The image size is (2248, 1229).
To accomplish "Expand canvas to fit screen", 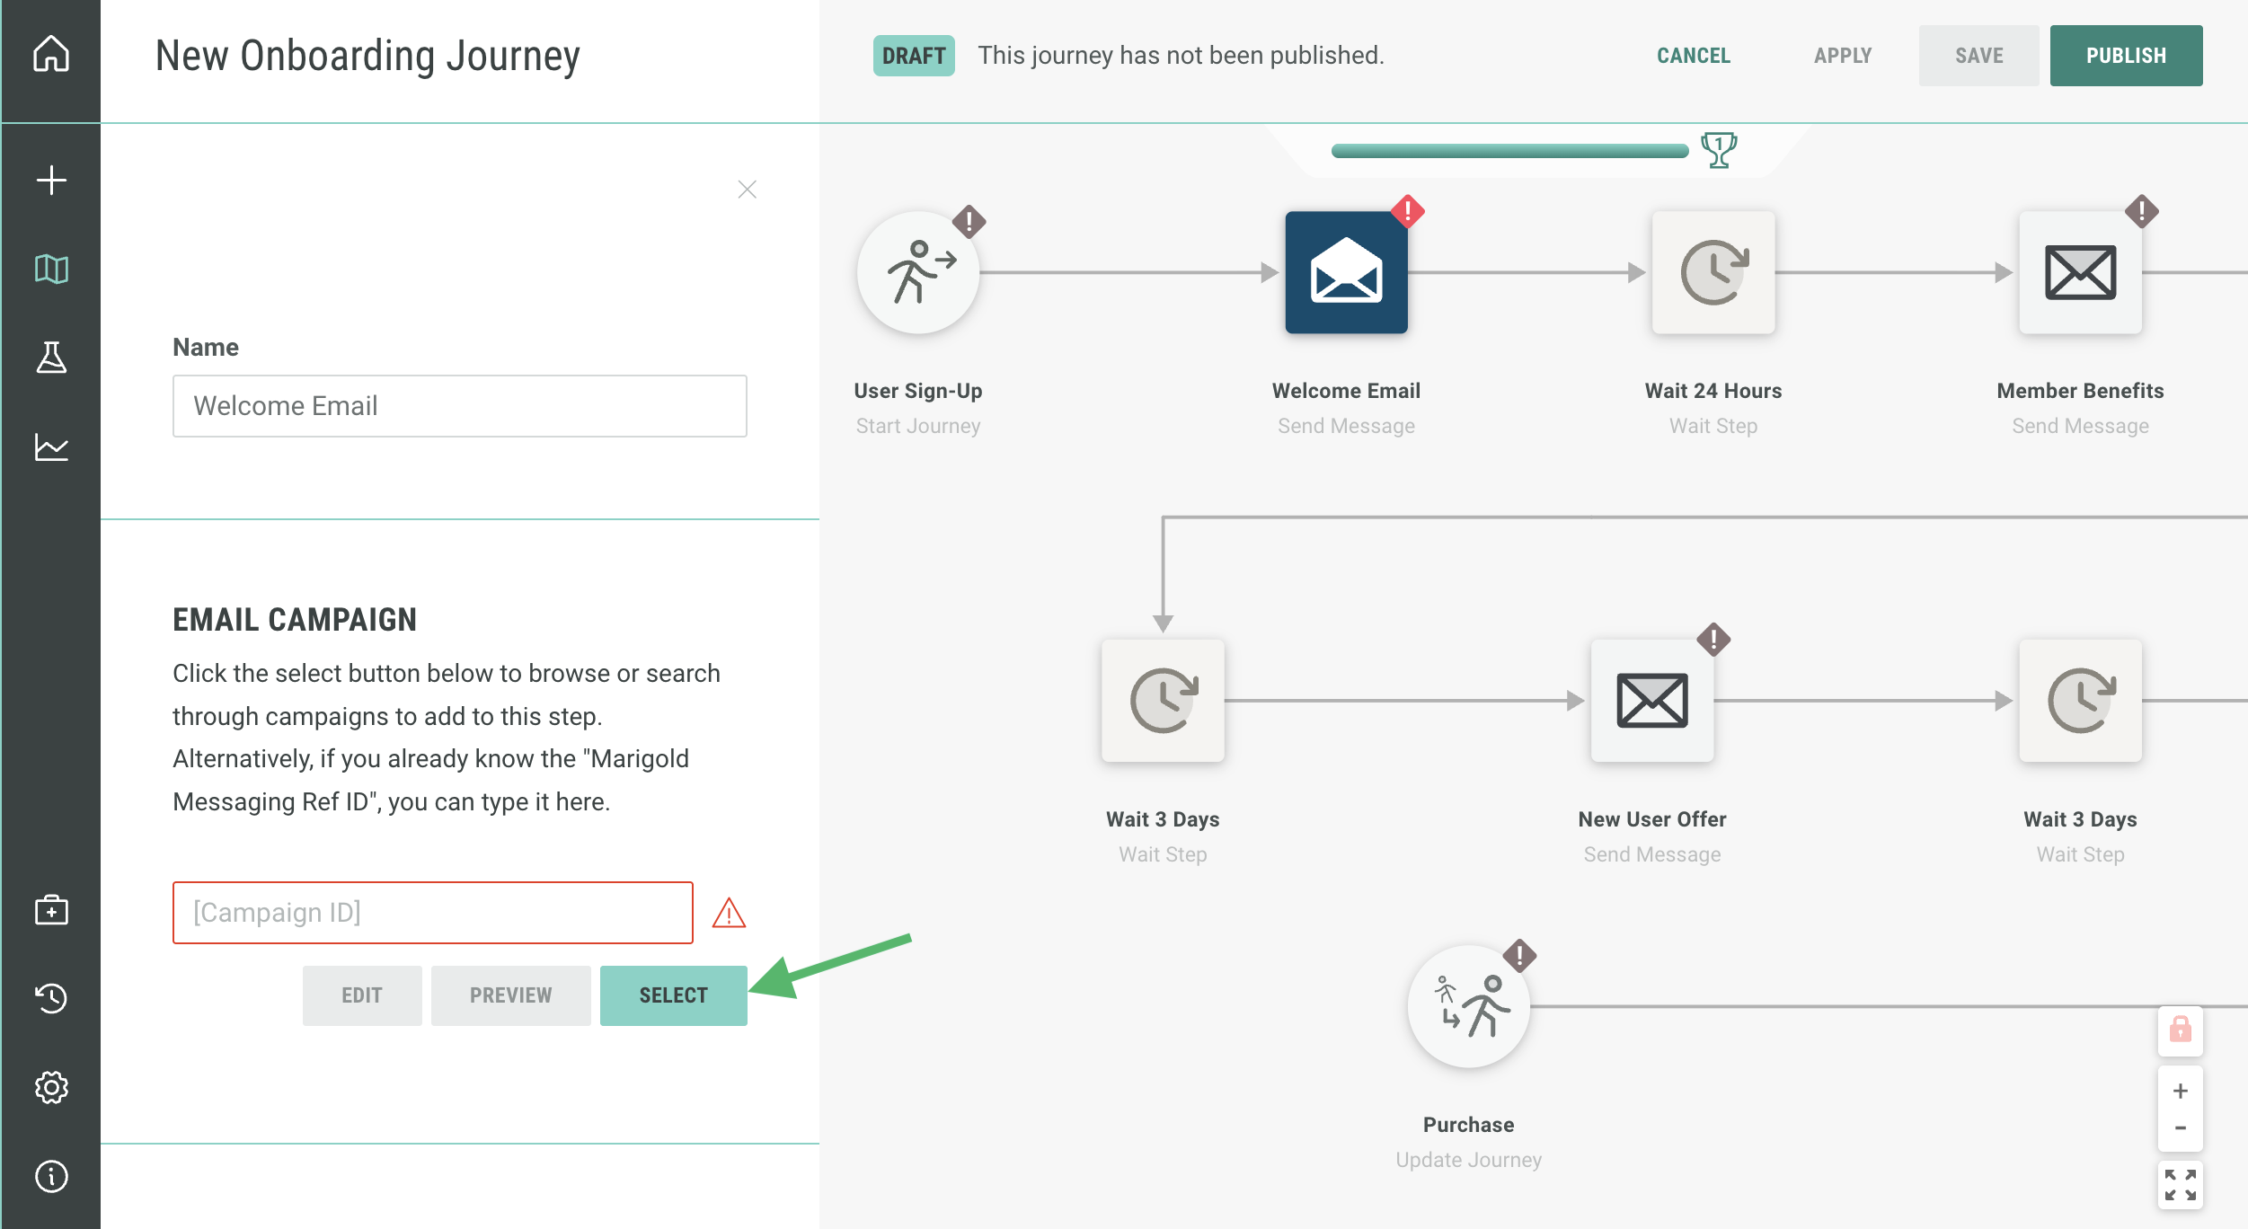I will pyautogui.click(x=2180, y=1185).
